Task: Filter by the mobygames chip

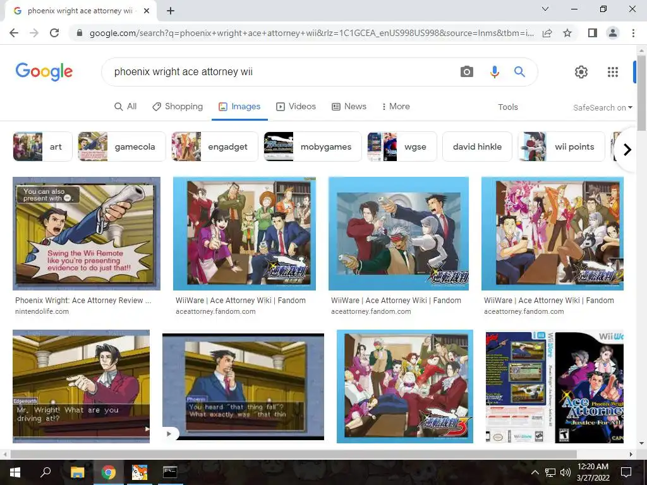Action: click(x=312, y=147)
